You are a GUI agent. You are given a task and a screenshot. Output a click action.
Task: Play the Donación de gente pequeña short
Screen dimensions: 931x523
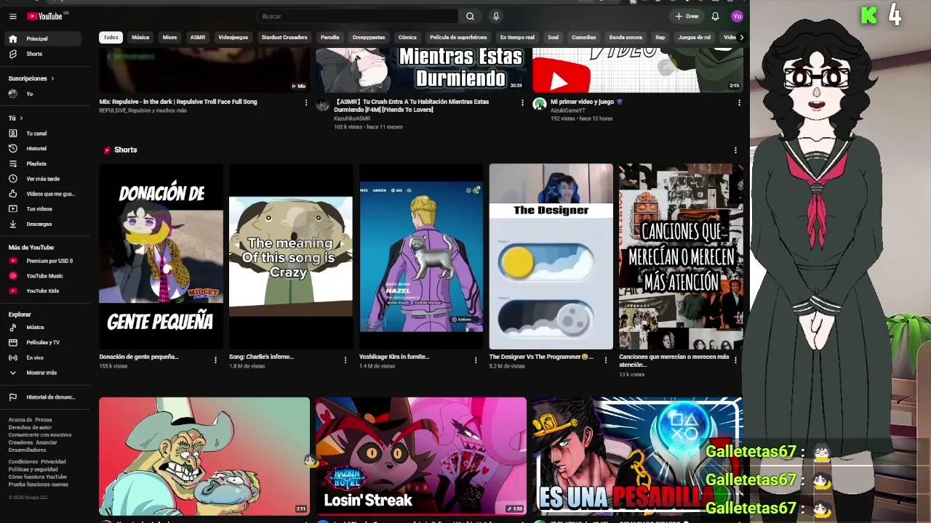click(161, 256)
